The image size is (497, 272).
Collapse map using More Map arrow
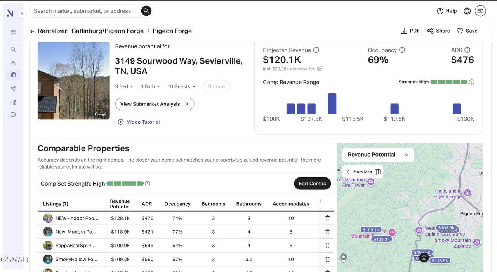348,172
